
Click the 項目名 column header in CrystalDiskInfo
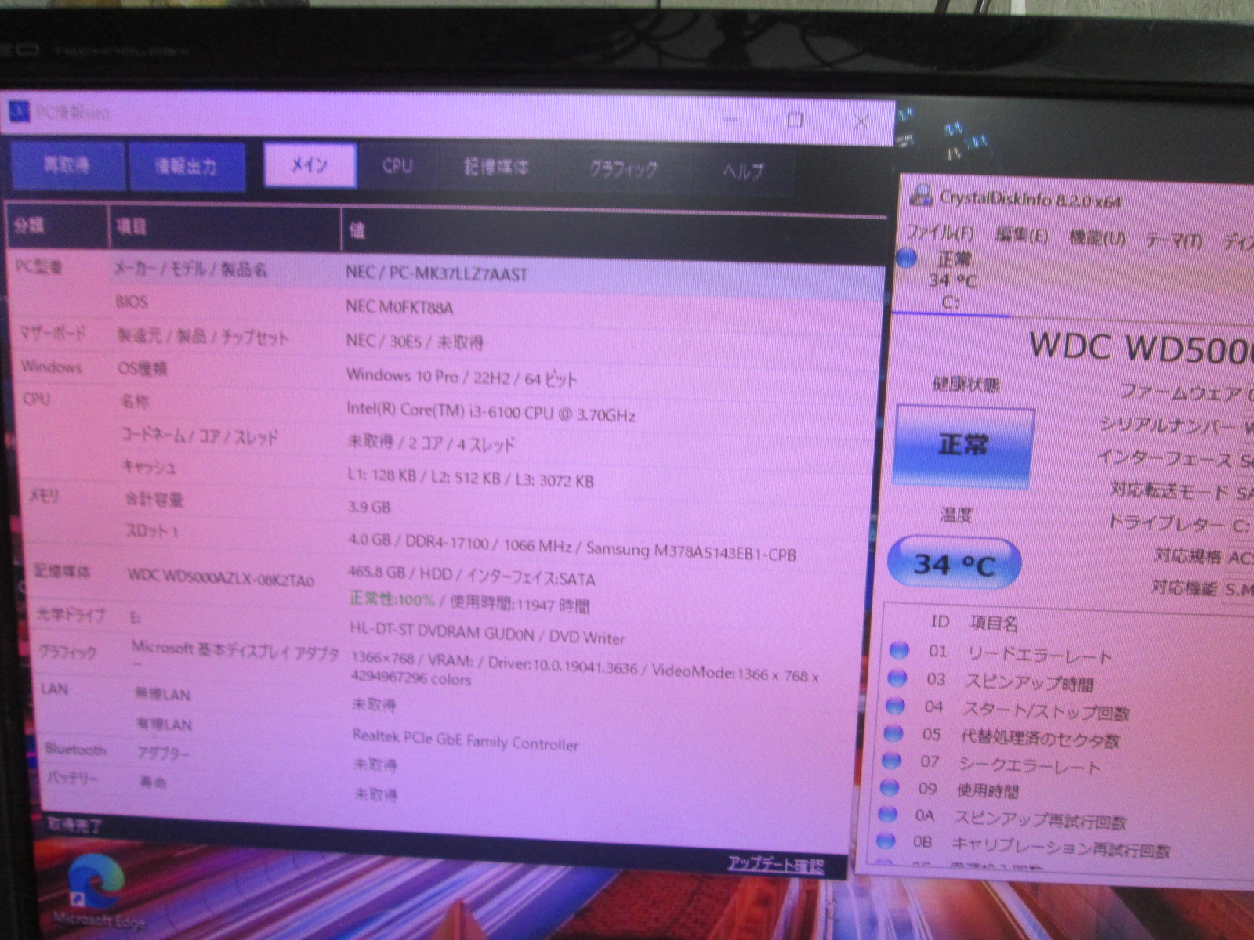tap(995, 624)
